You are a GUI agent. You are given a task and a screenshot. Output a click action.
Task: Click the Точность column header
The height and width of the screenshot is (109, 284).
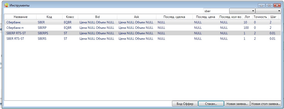click(x=260, y=17)
